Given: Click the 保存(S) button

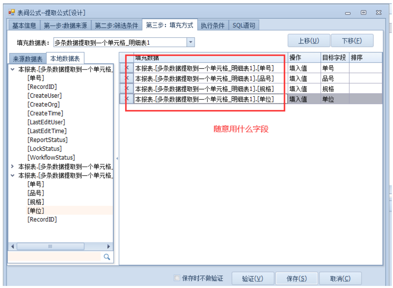Looking at the screenshot, I should (x=296, y=278).
